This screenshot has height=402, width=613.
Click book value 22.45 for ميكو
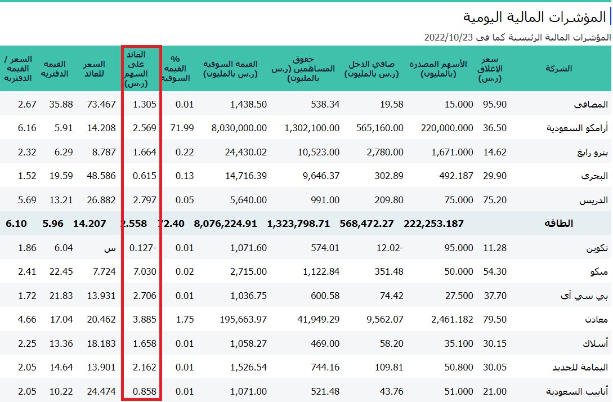(61, 272)
